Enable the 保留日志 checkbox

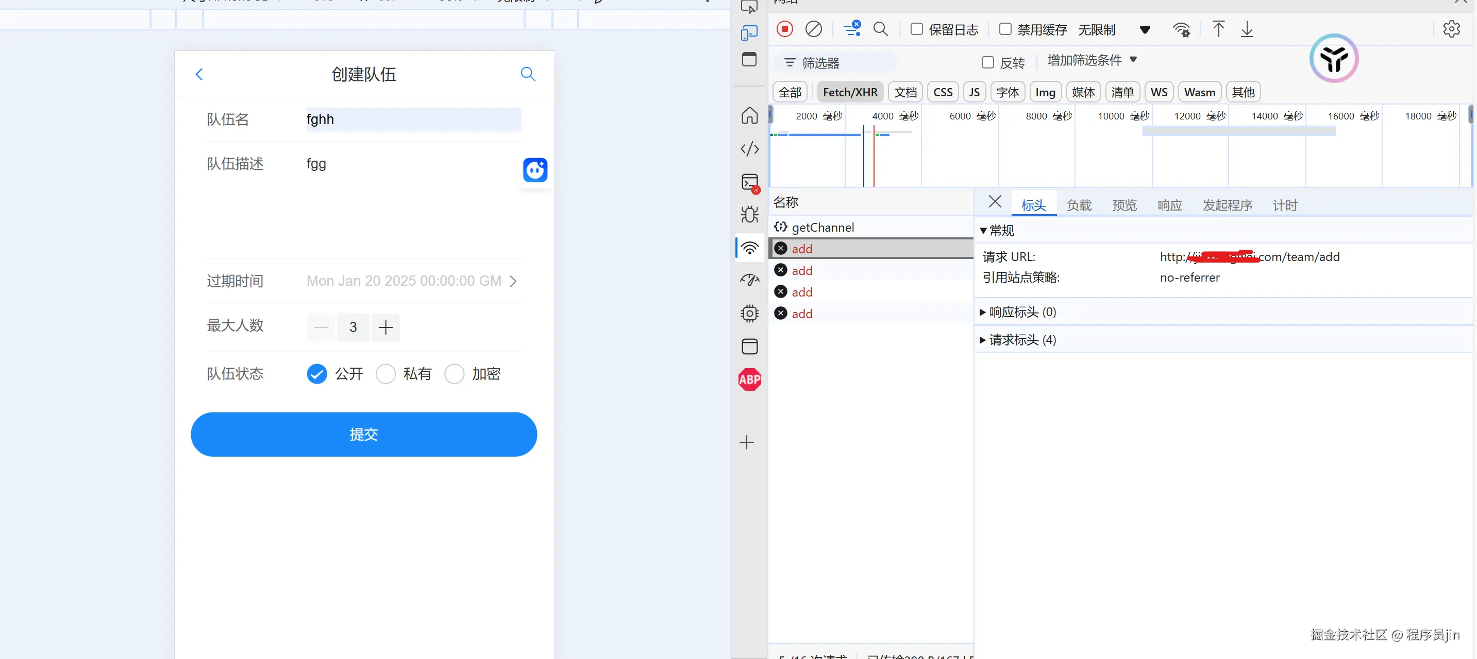917,29
